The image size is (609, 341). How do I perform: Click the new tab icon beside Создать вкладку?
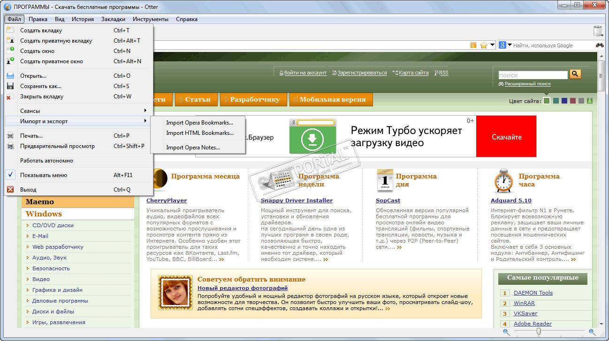click(x=10, y=30)
